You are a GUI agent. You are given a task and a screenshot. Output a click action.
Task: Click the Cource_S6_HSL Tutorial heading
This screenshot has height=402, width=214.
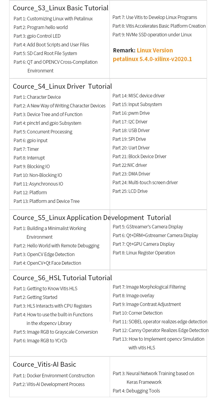coord(63,278)
